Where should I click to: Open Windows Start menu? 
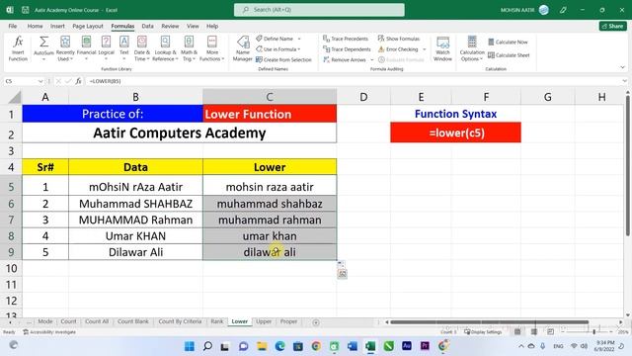(189, 346)
